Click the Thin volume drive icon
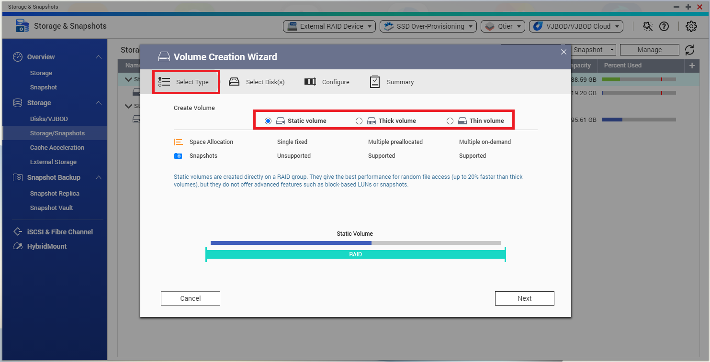 click(x=462, y=121)
